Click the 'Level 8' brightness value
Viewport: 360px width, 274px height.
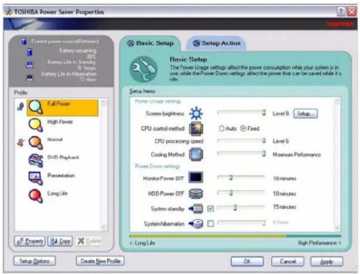(281, 113)
